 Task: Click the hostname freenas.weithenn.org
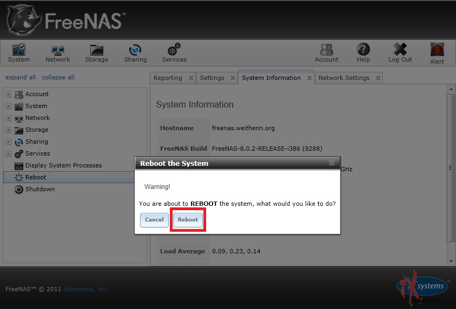(243, 128)
